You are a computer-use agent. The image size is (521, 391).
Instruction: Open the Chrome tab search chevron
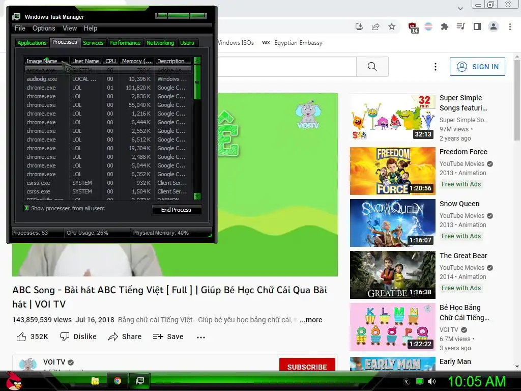460,8
